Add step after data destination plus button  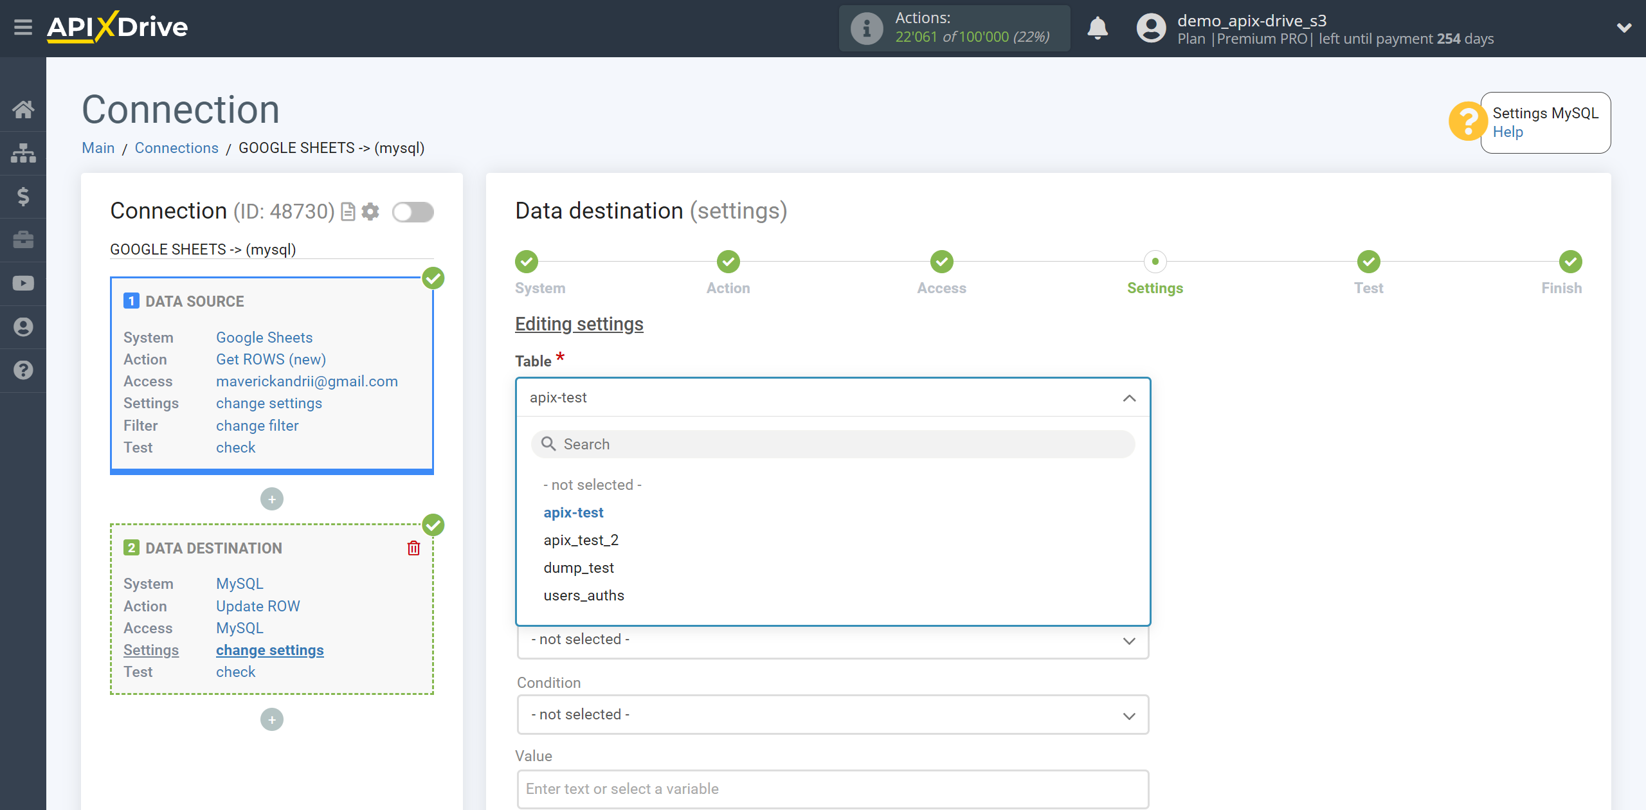click(x=272, y=719)
